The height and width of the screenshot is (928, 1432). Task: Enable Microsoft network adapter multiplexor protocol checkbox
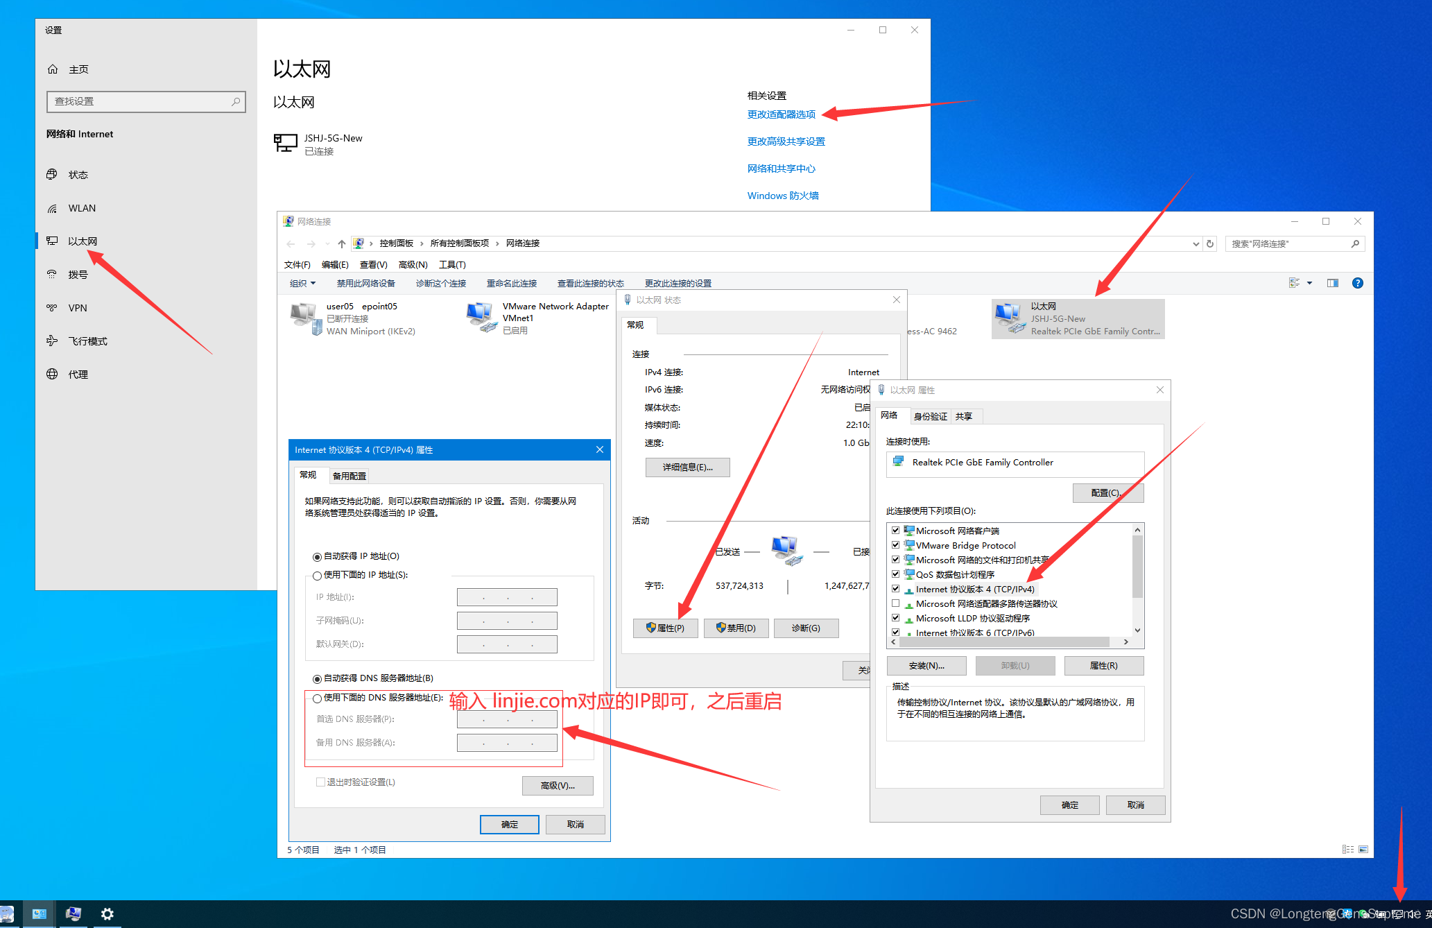click(x=895, y=603)
